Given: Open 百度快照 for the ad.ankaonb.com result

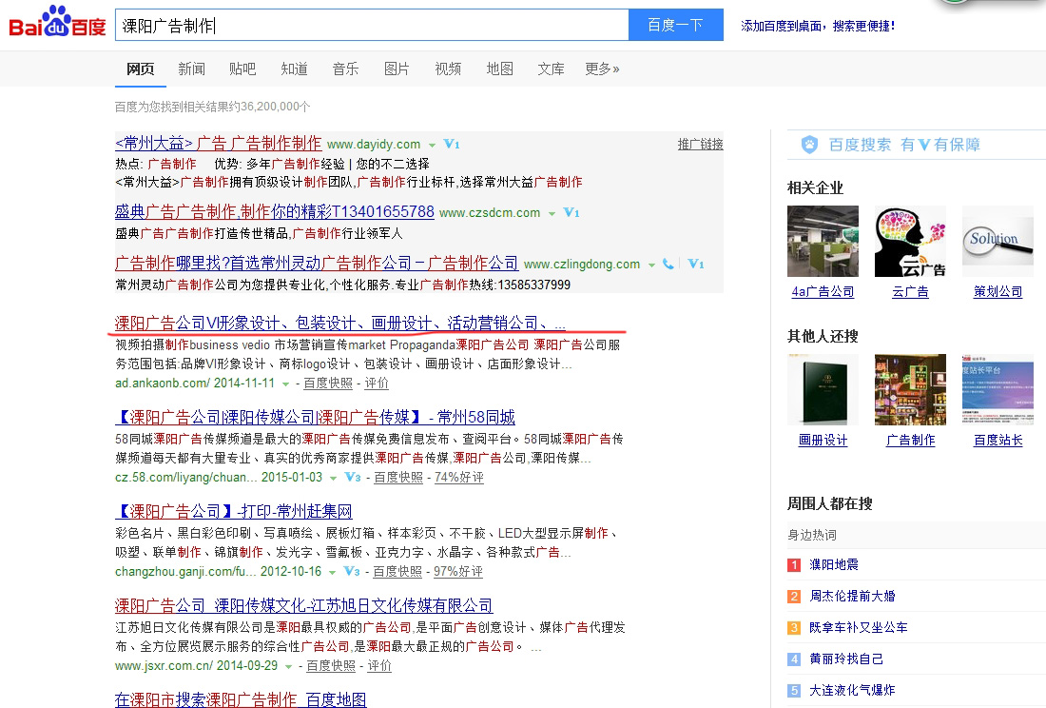Looking at the screenshot, I should click(328, 383).
